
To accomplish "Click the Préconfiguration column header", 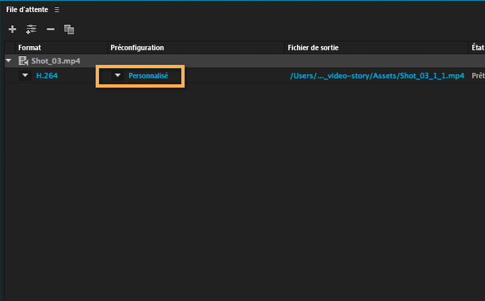I will point(137,47).
